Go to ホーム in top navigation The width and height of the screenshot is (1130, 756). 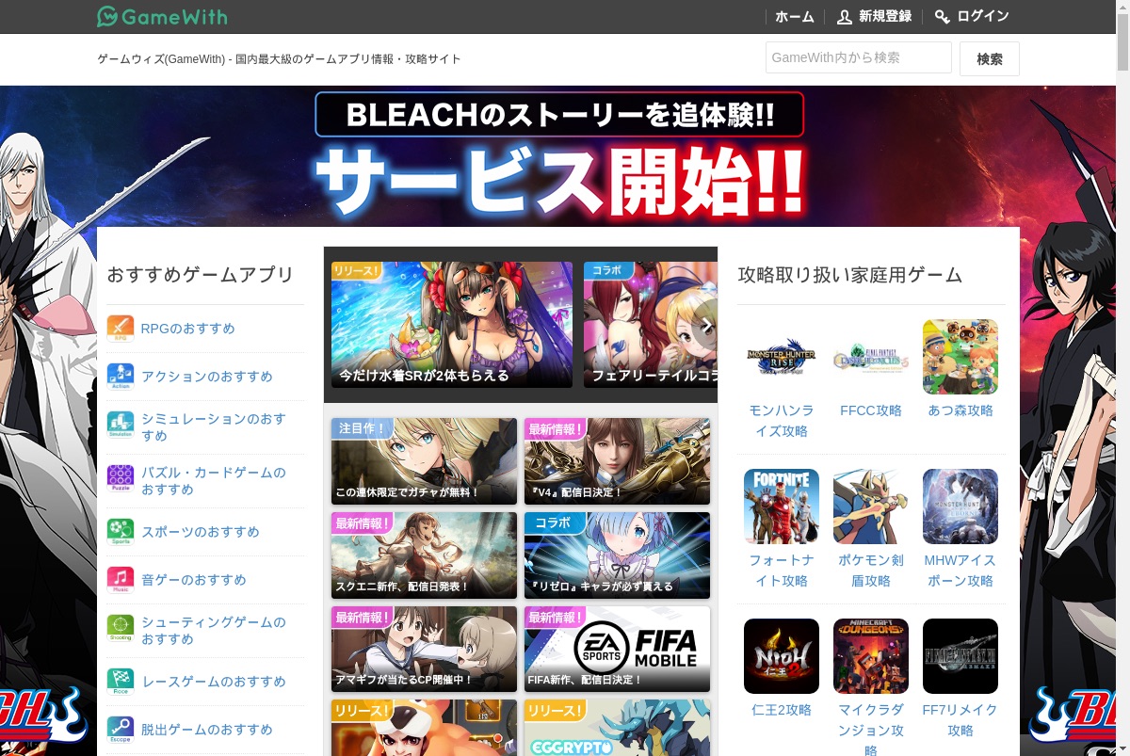[x=795, y=17]
